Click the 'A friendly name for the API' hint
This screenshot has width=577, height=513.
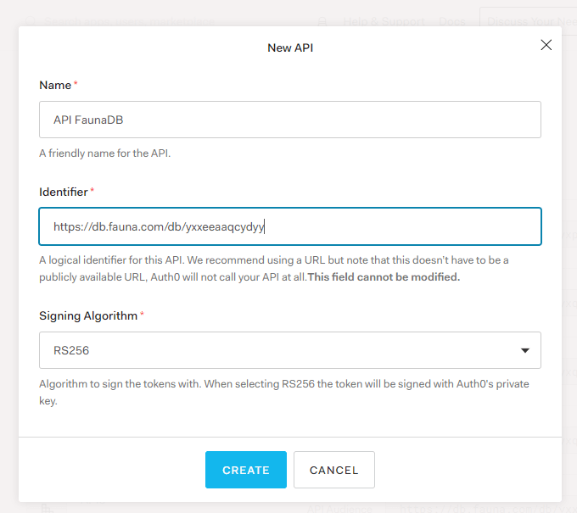(x=105, y=153)
